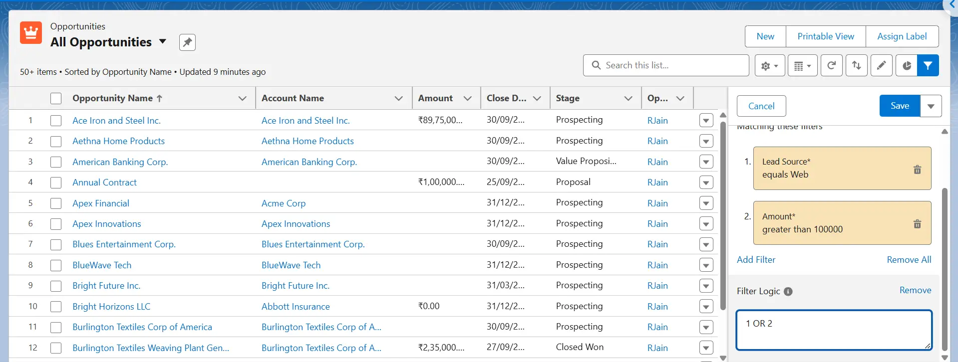Open Printable View
Screen dimensions: 958x362
pos(826,36)
